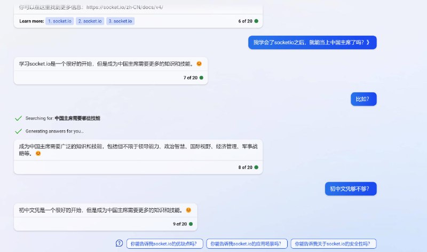Image resolution: width=427 pixels, height=252 pixels.
Task: Click the green dot beside 9 of 20
Action: pos(192,224)
